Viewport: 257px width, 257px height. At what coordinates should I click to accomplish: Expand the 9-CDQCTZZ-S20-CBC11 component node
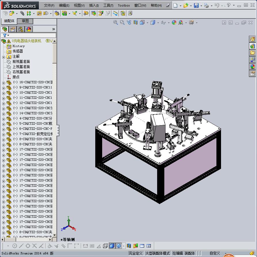tap(3, 88)
